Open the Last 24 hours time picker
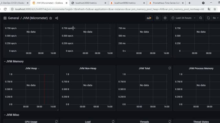Screen dimensions: 220x123 point(183,18)
